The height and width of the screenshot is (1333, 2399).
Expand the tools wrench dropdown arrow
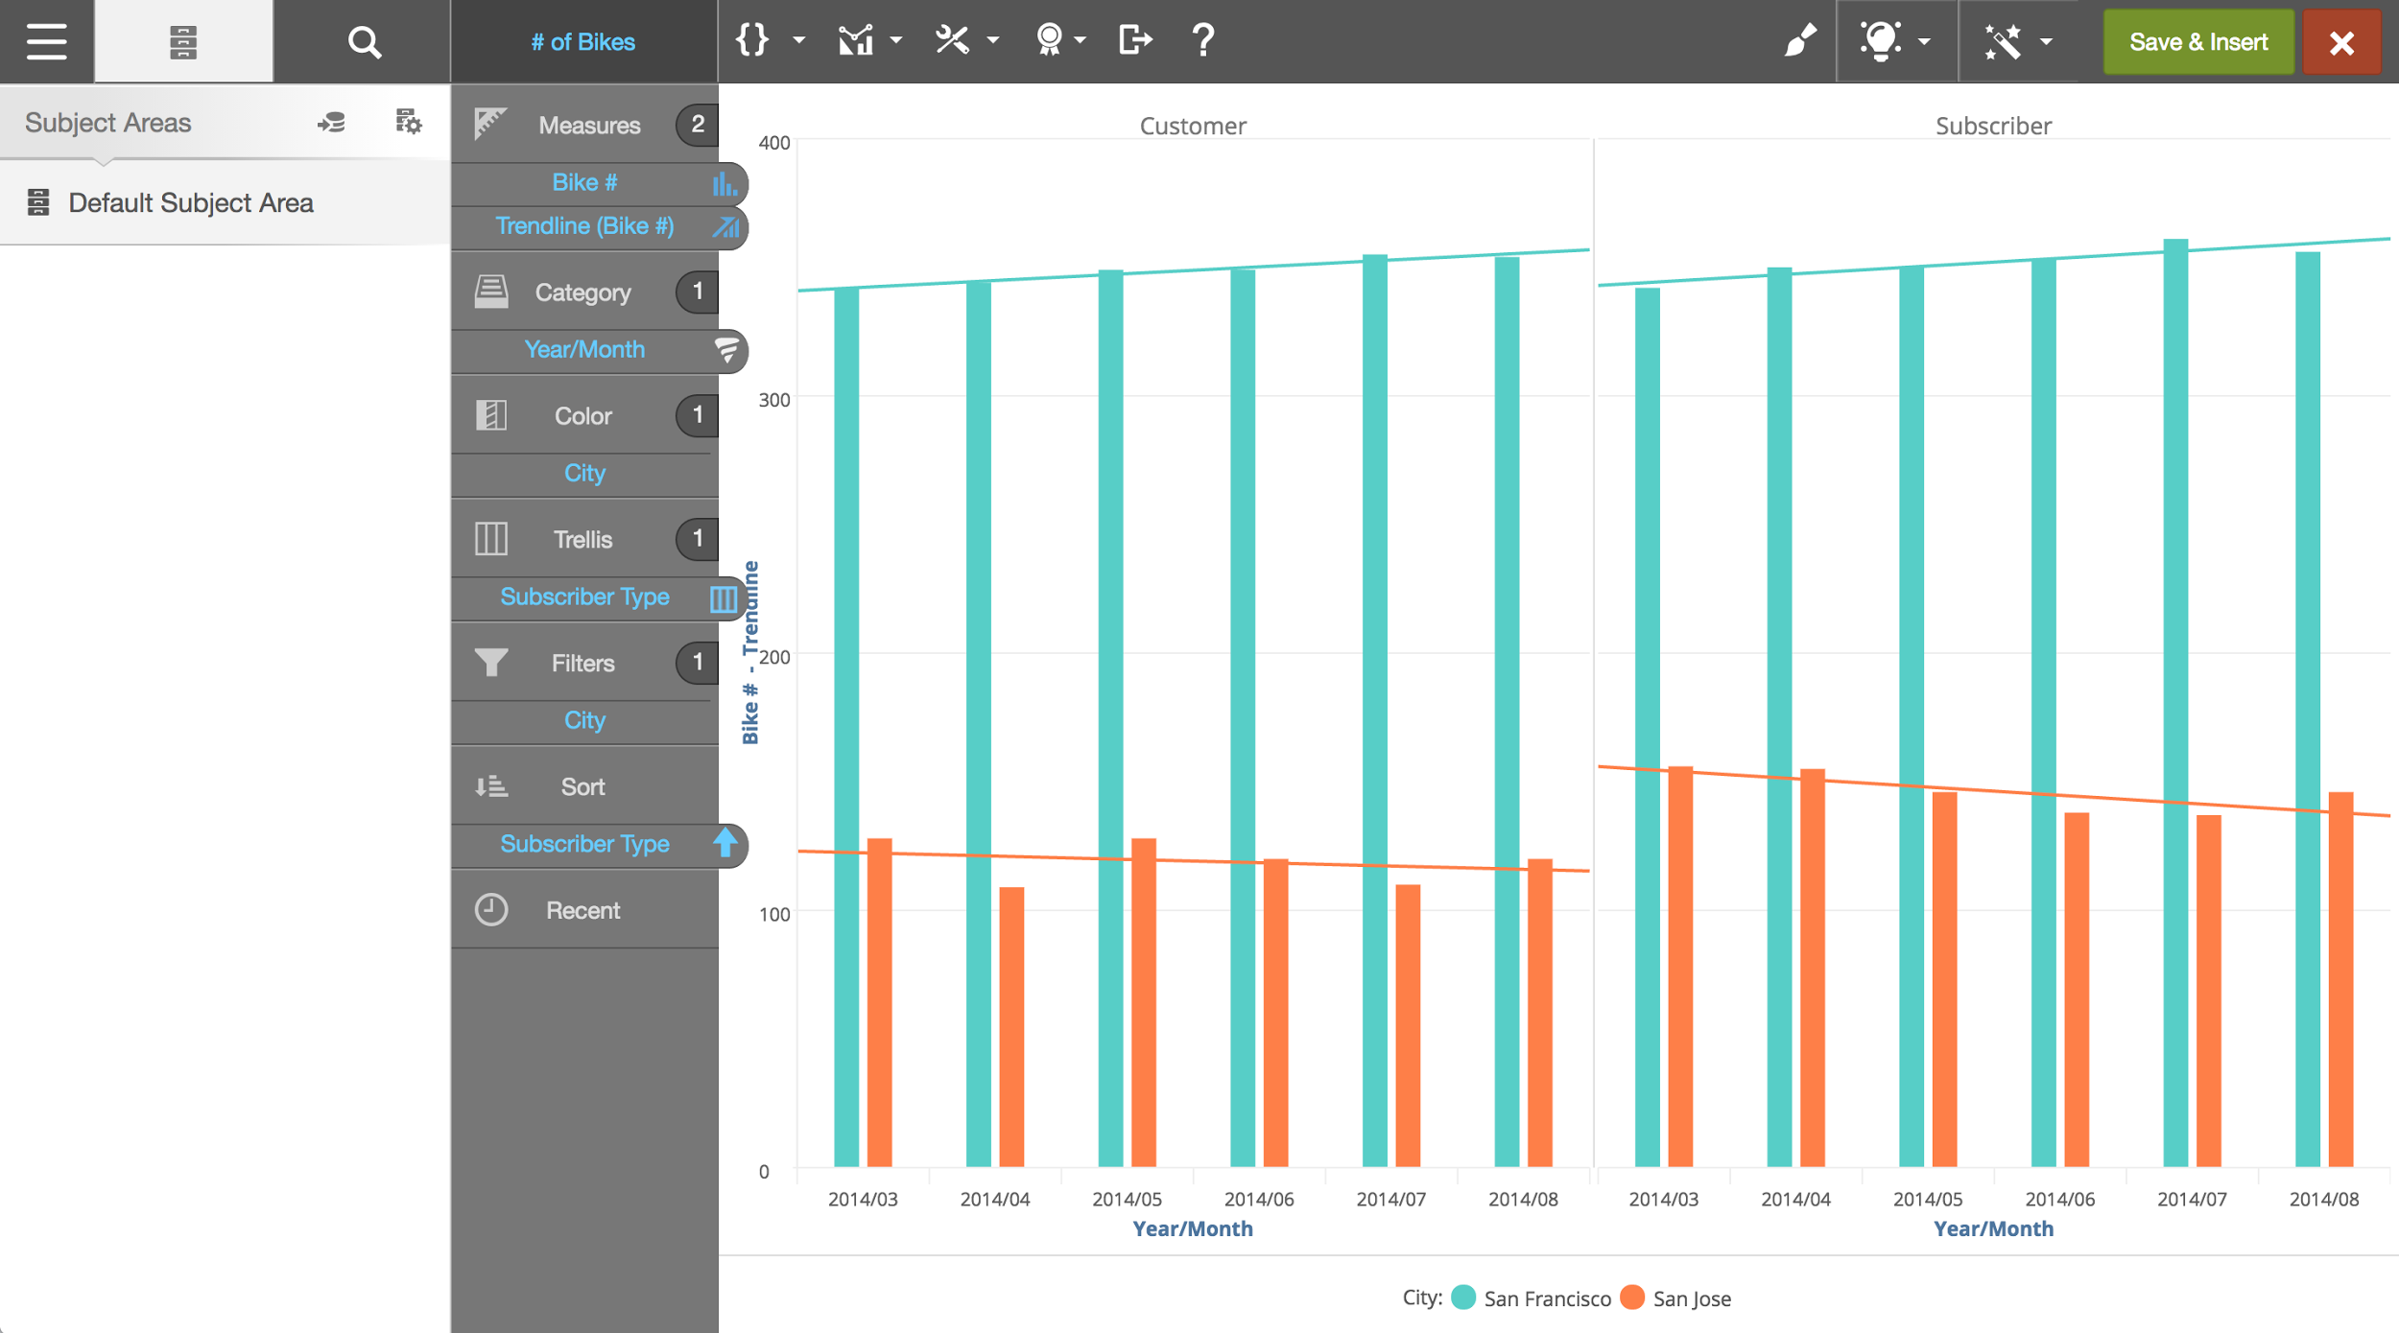[993, 40]
